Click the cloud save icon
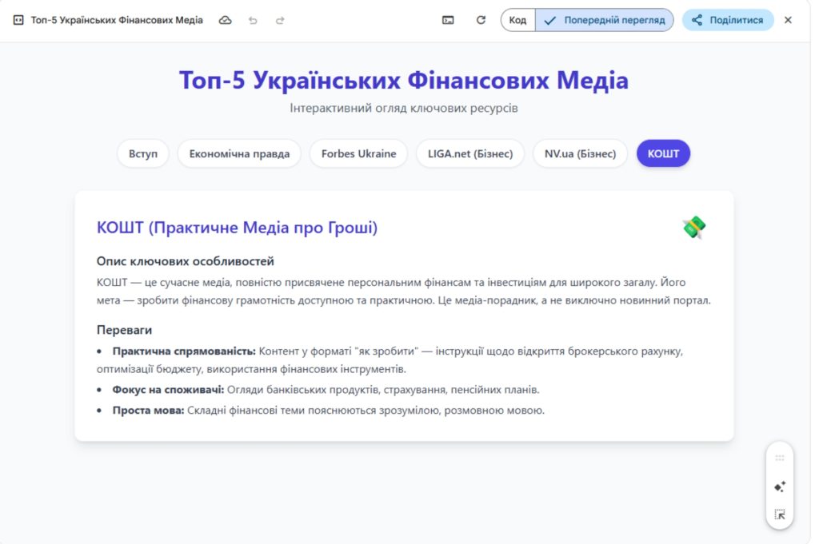The width and height of the screenshot is (819, 544). click(x=225, y=19)
